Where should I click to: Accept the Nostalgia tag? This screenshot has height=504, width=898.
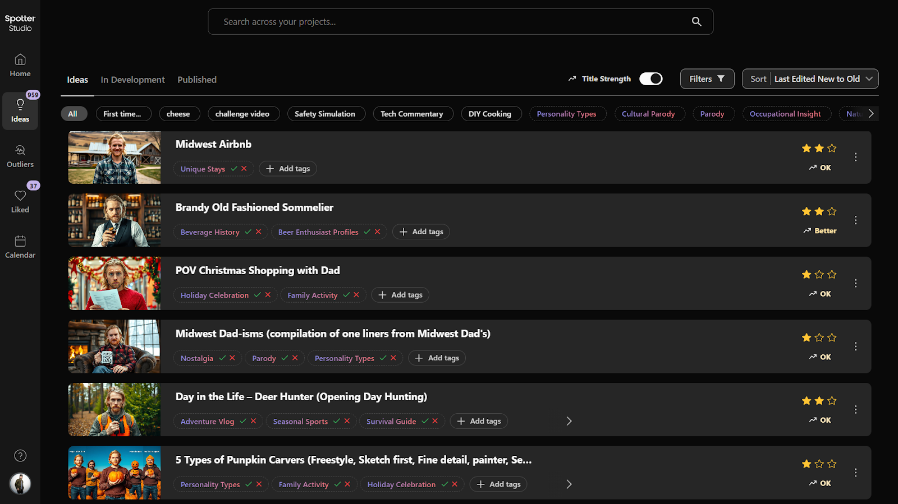(x=222, y=358)
